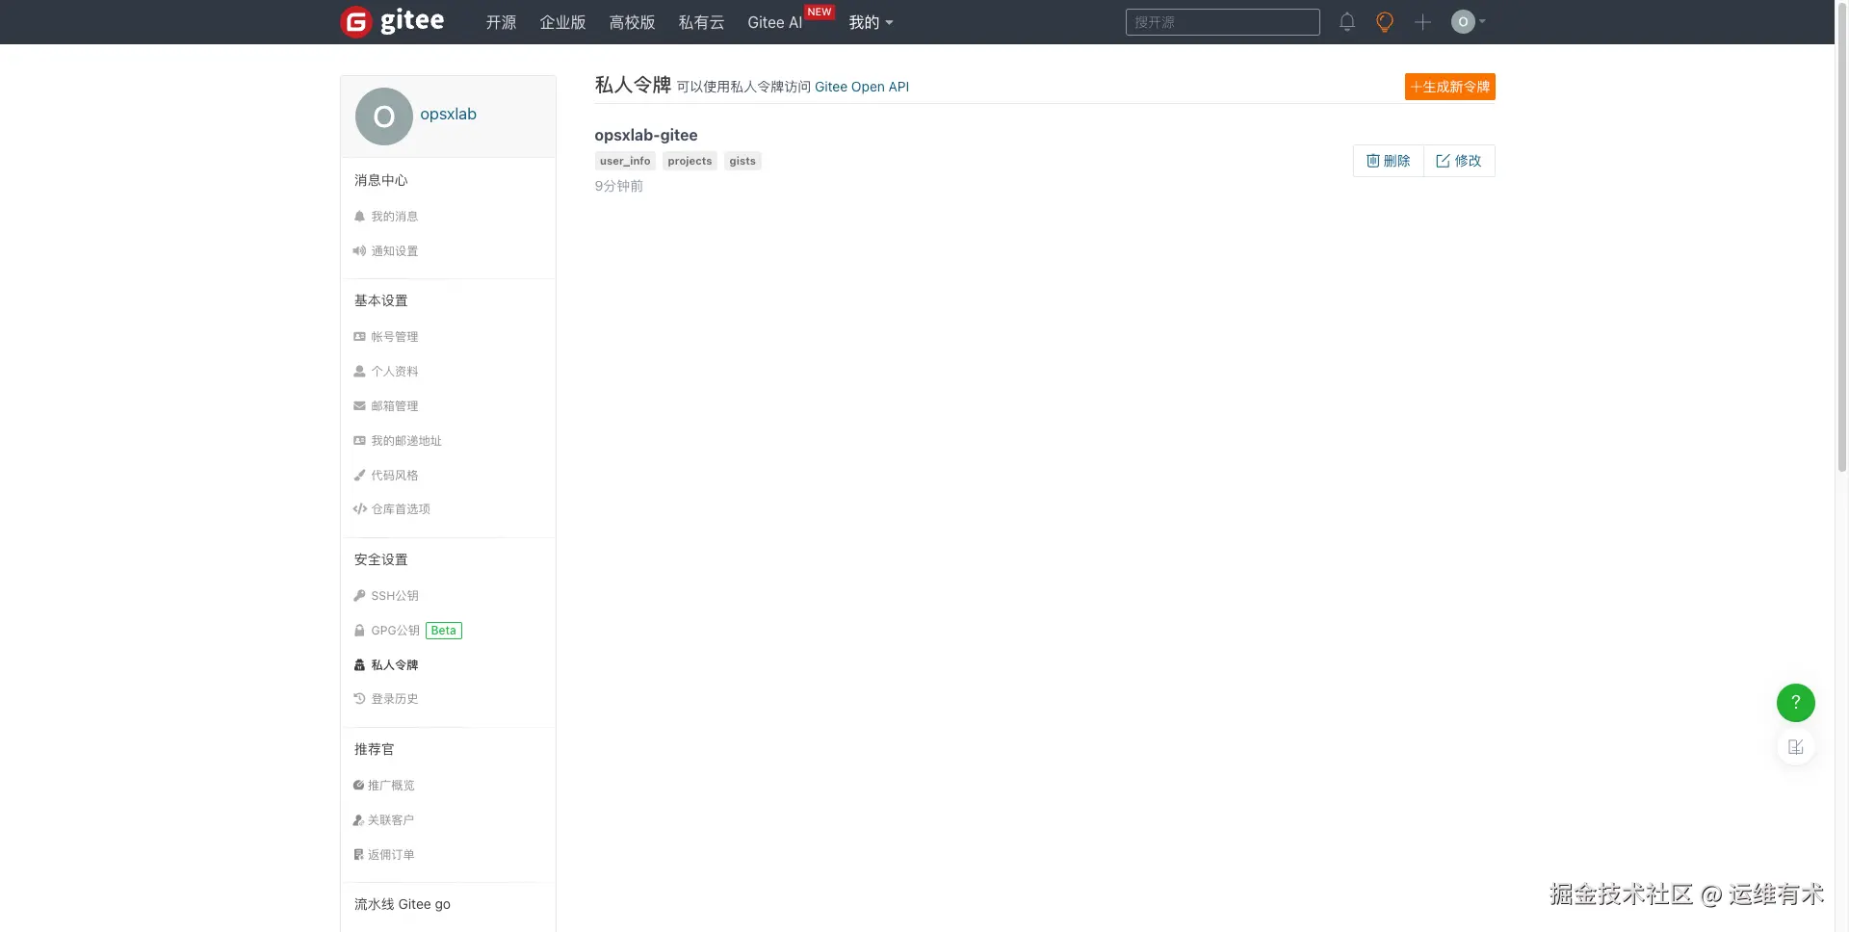
Task: Click the code icon beside 仓库首选项
Action: (x=359, y=509)
